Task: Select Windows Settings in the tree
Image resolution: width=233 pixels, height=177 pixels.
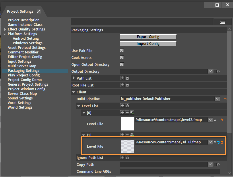Action: [28, 43]
